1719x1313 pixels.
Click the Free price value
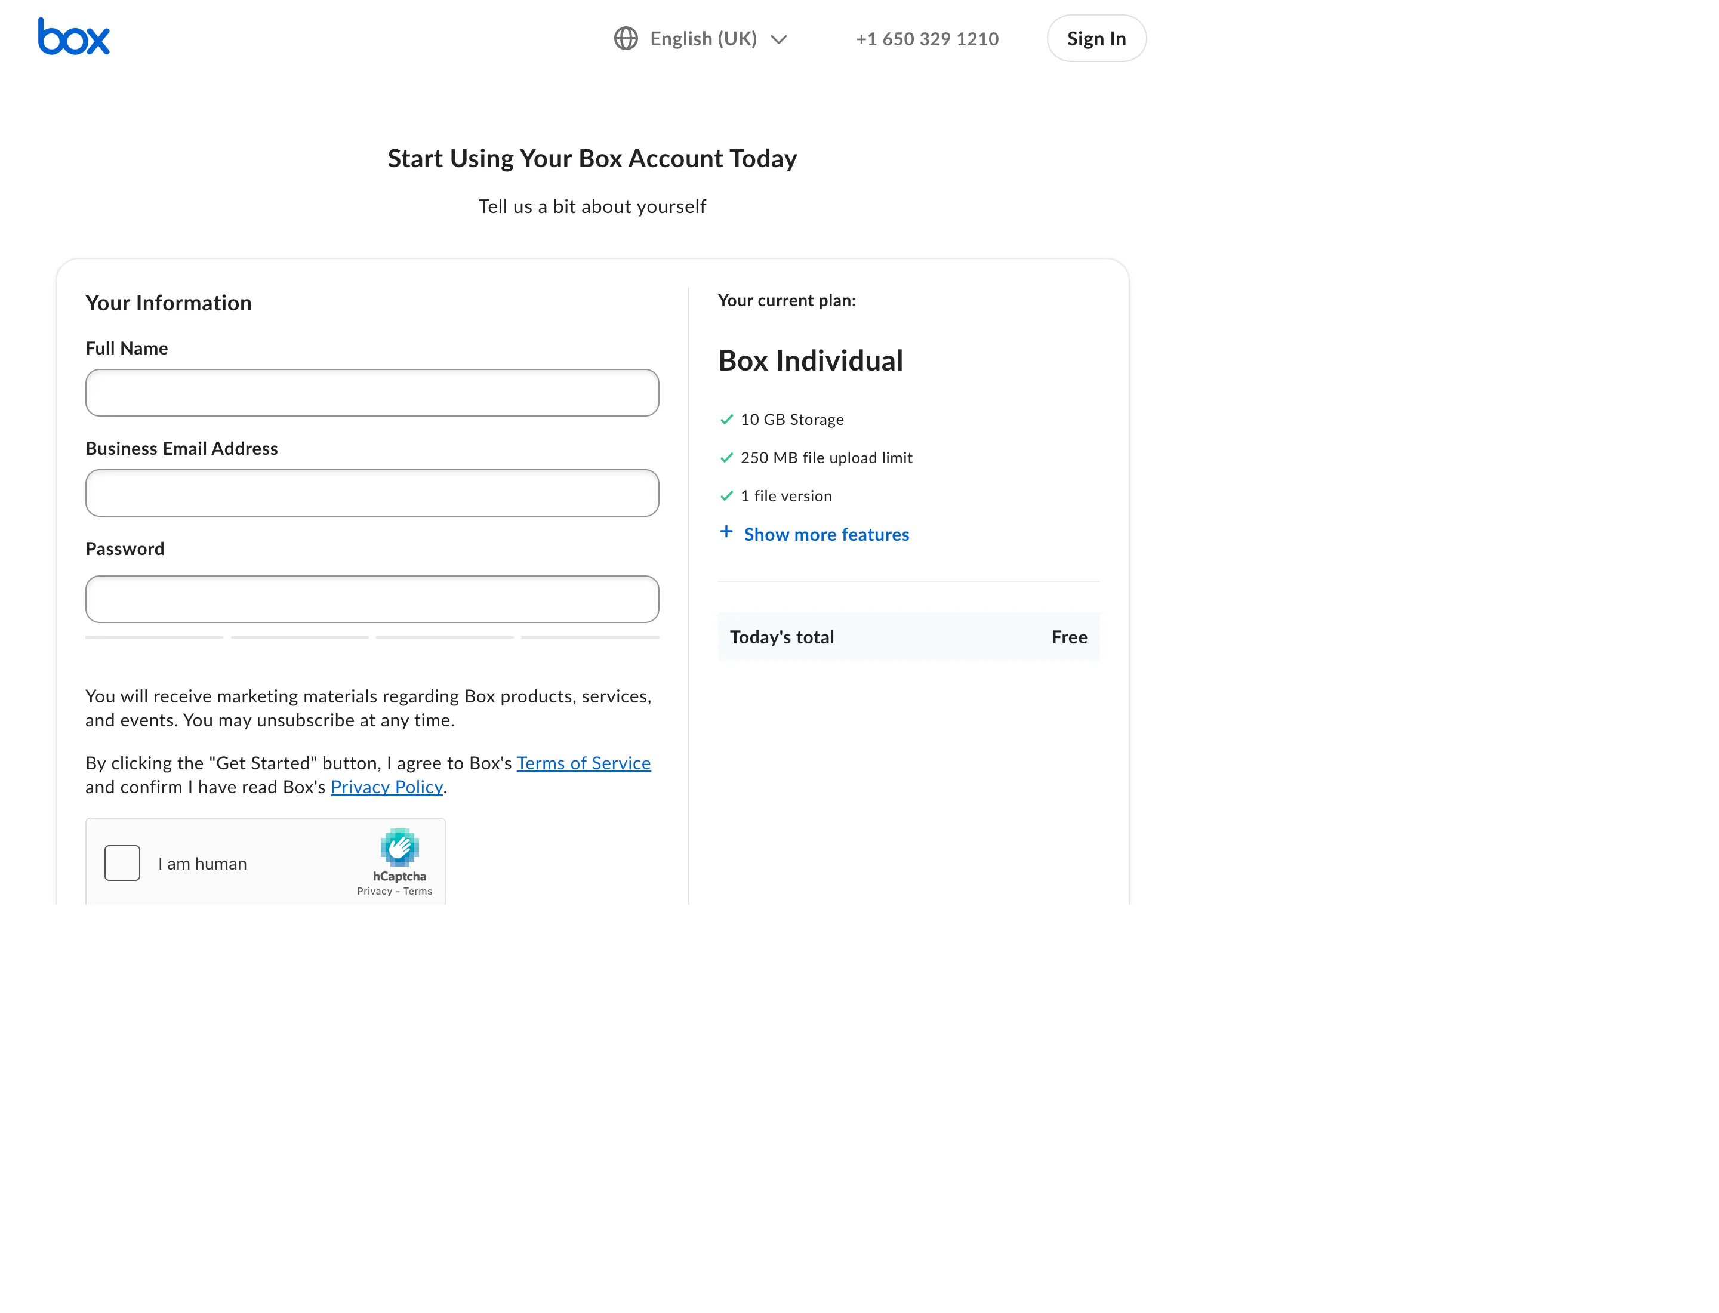1070,637
